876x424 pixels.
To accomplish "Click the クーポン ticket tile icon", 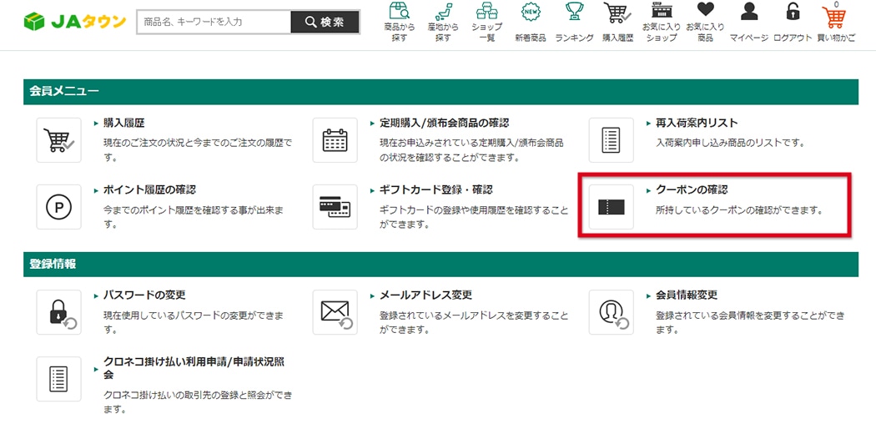I will (612, 207).
